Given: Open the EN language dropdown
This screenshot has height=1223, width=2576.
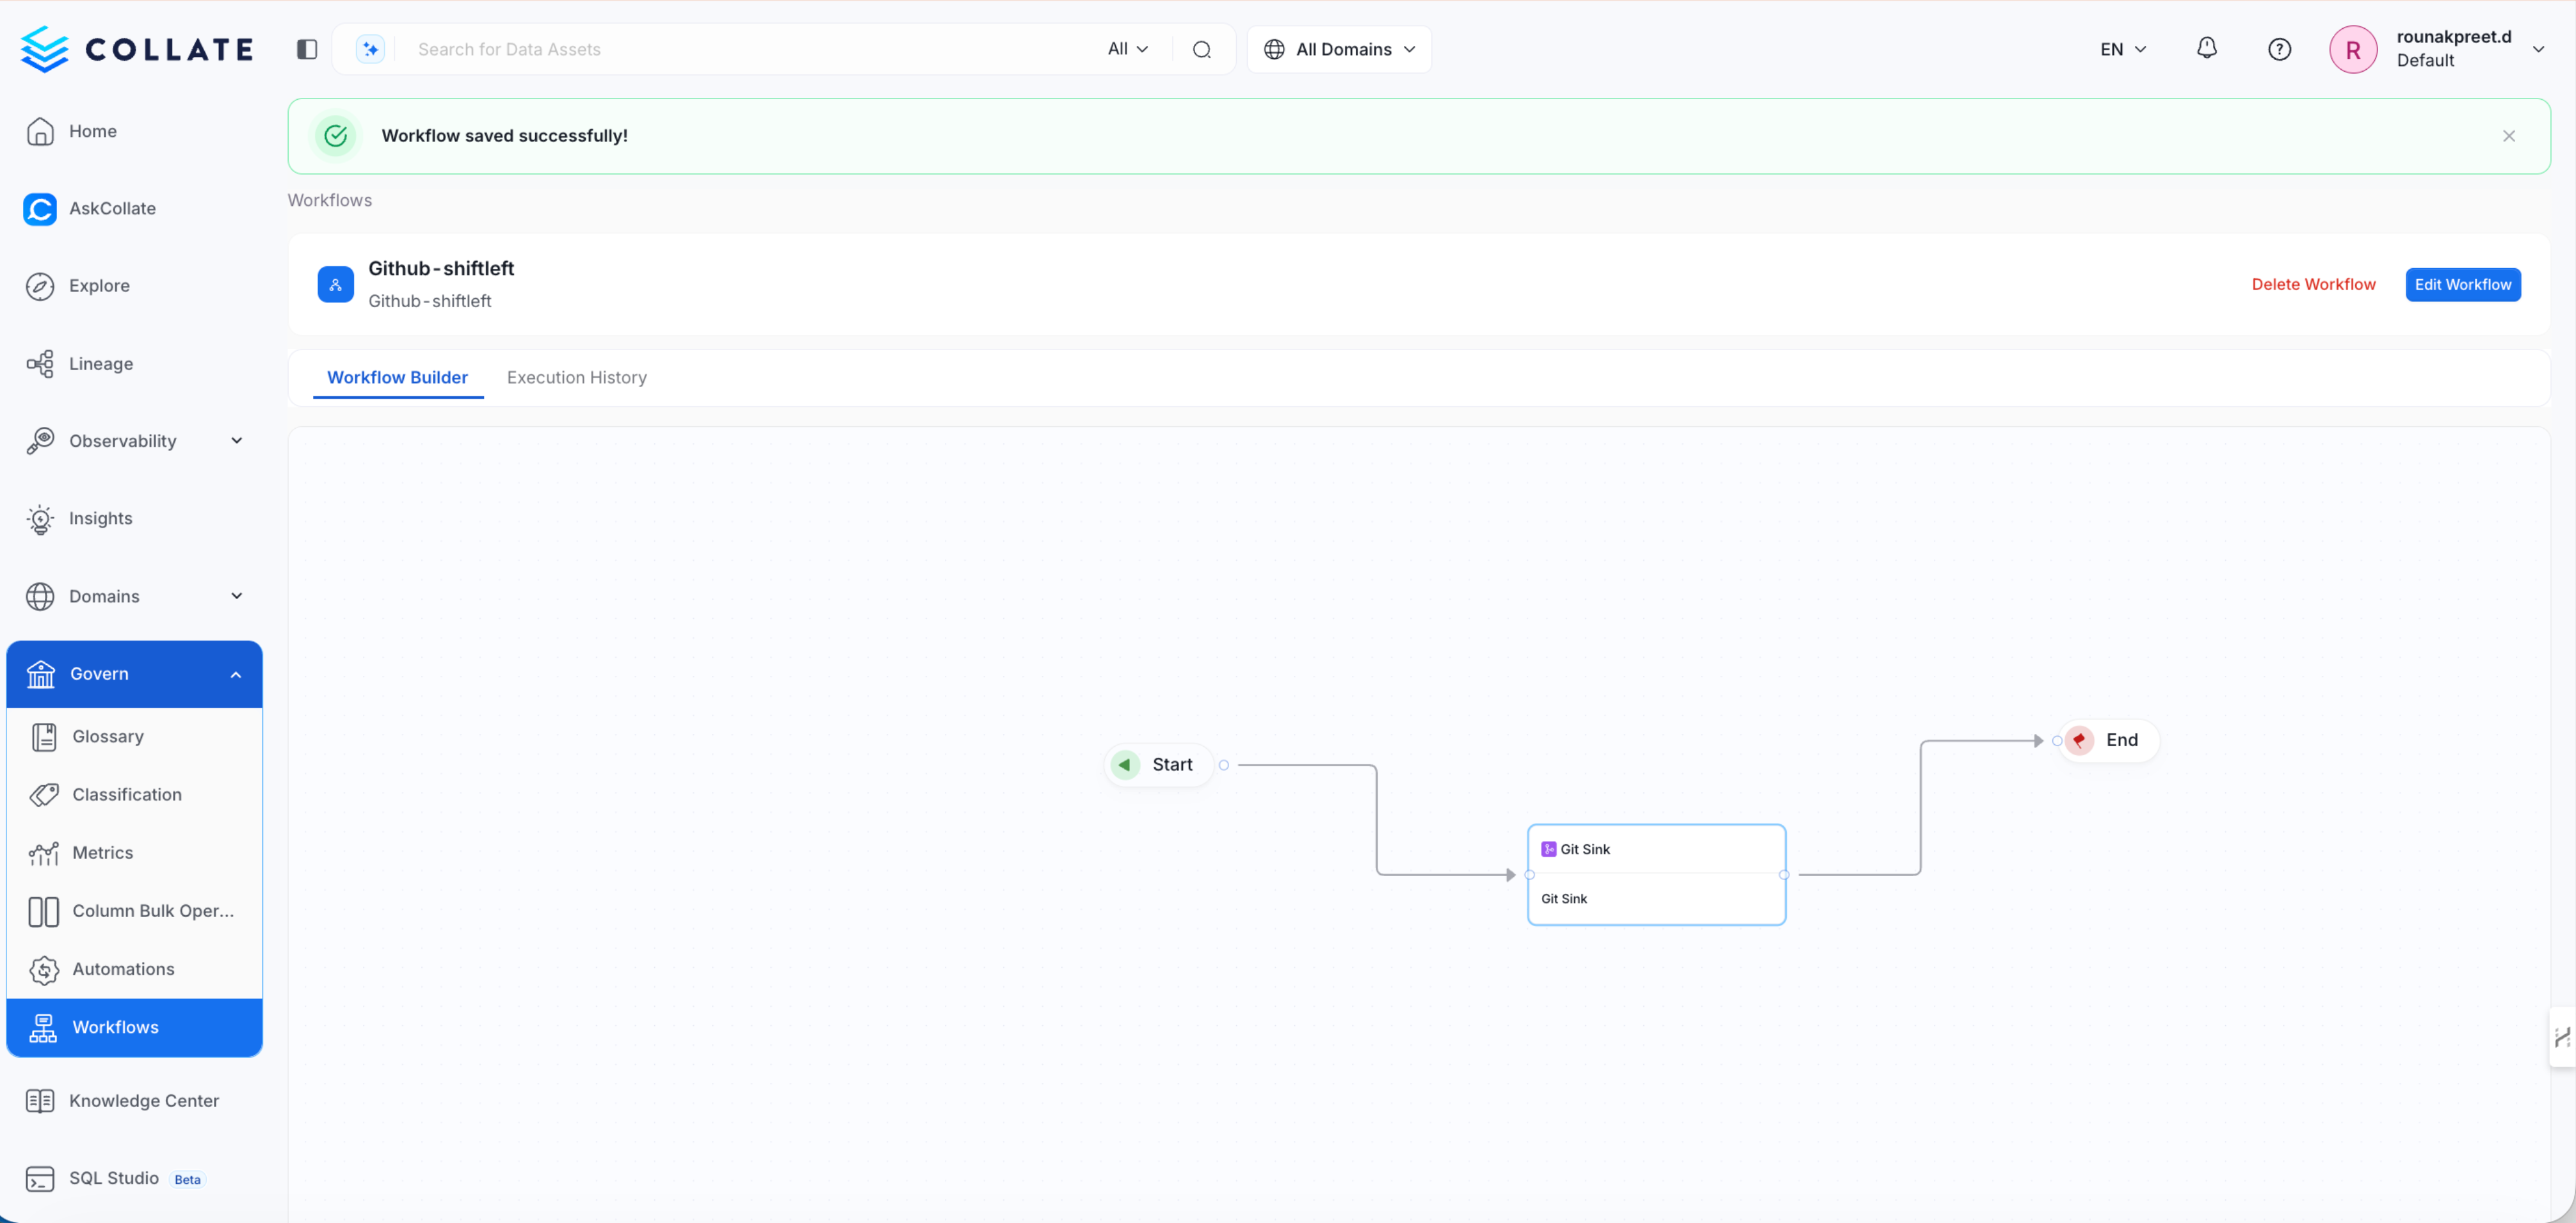Looking at the screenshot, I should pyautogui.click(x=2122, y=48).
